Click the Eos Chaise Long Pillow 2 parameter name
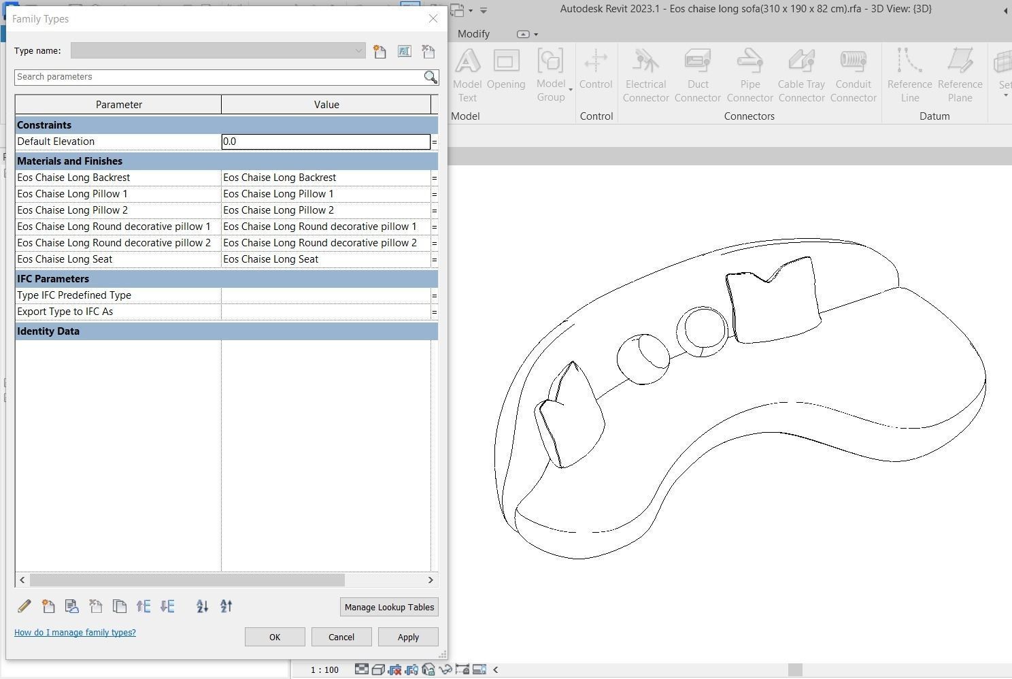The width and height of the screenshot is (1012, 679). point(72,210)
